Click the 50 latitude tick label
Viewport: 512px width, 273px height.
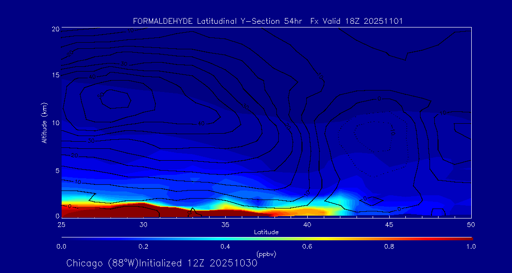471,224
